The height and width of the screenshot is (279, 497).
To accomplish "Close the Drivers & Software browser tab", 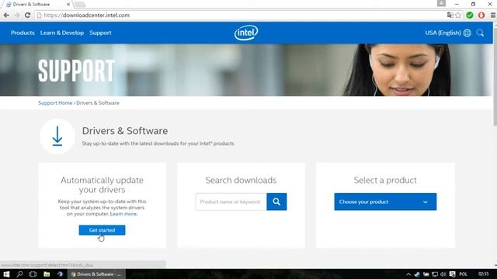I will tap(68, 5).
